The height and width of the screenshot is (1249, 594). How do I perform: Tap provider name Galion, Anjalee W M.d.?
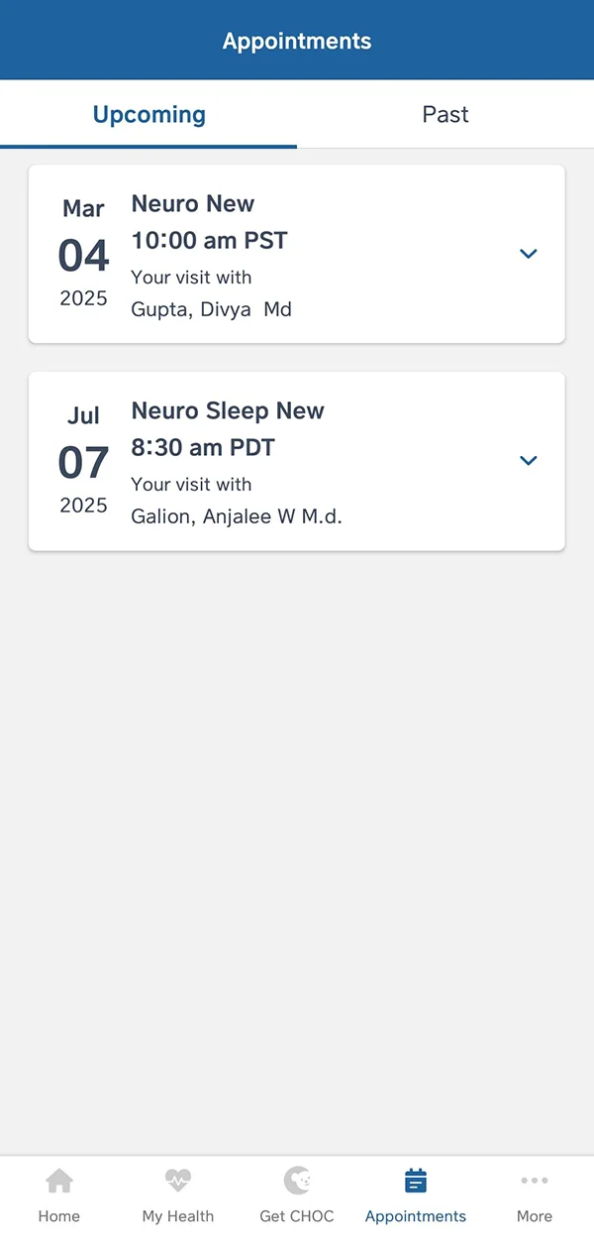click(237, 516)
